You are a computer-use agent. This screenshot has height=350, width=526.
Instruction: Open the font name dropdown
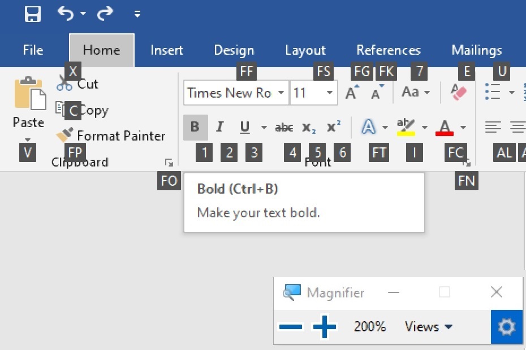(282, 93)
